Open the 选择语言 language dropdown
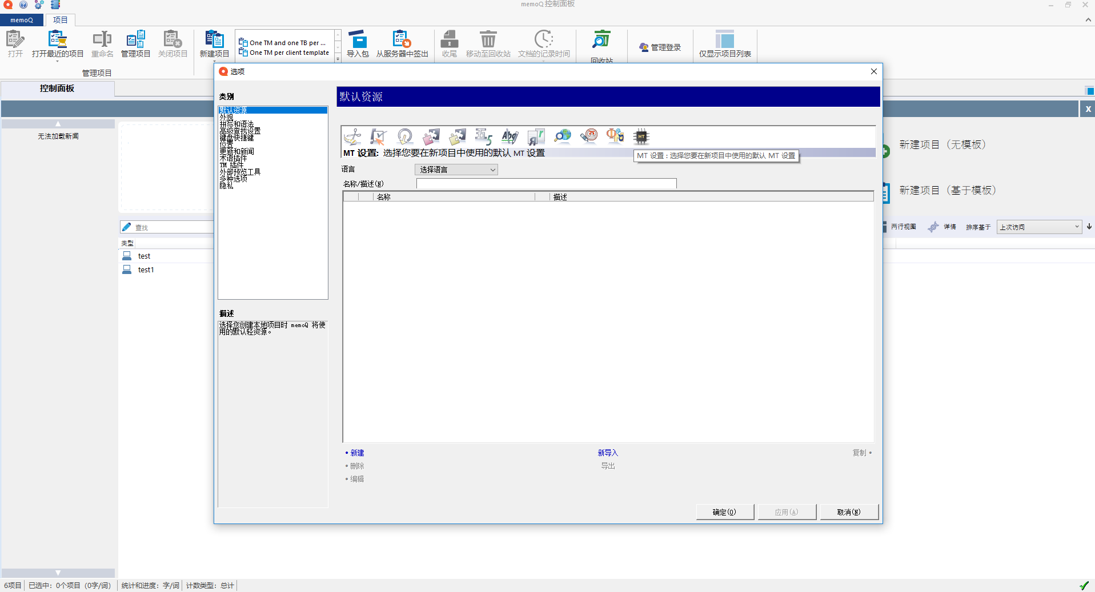This screenshot has height=592, width=1095. pos(456,170)
